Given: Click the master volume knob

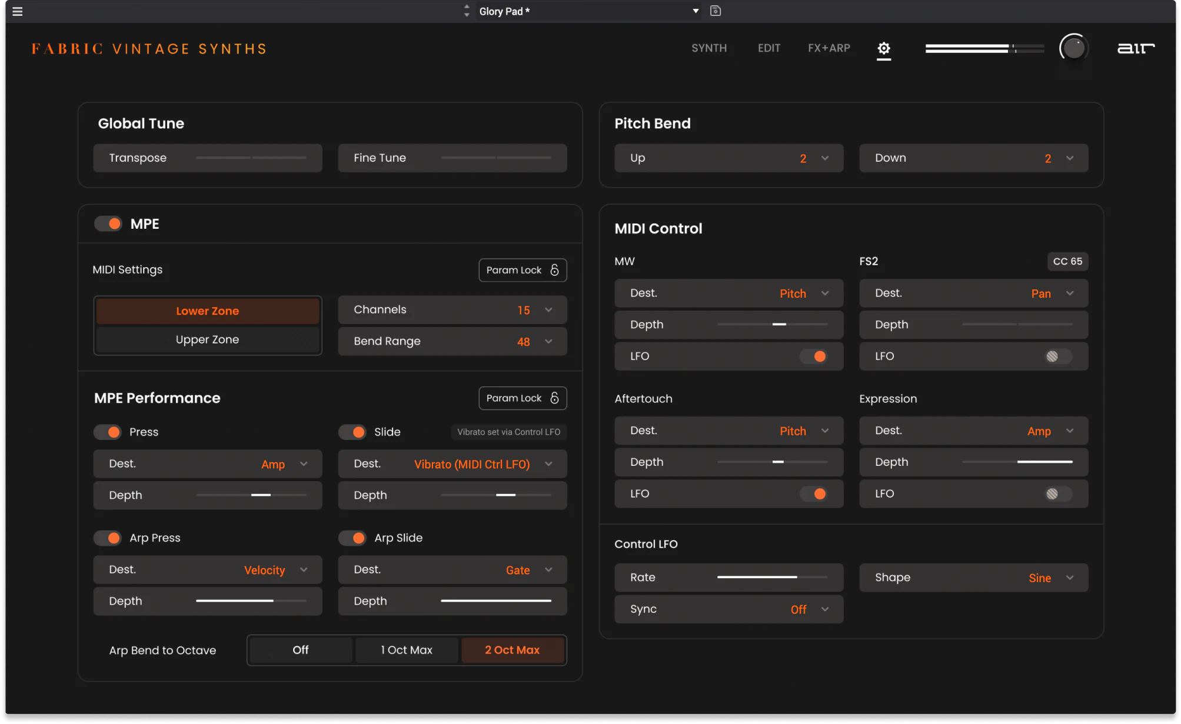Looking at the screenshot, I should 1073,48.
